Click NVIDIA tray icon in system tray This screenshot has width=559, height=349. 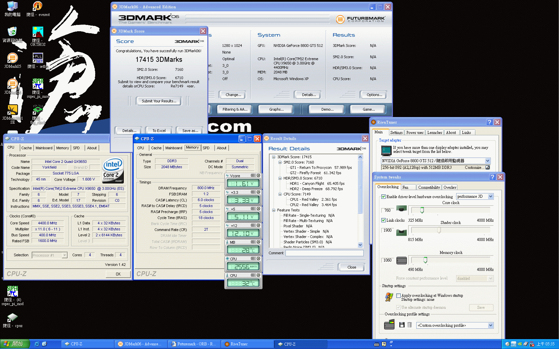pyautogui.click(x=520, y=344)
